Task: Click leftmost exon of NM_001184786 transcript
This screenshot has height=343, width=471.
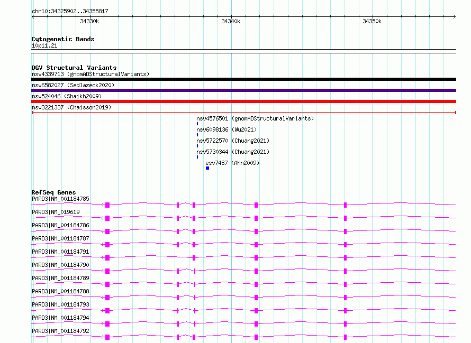Action: 107,231
